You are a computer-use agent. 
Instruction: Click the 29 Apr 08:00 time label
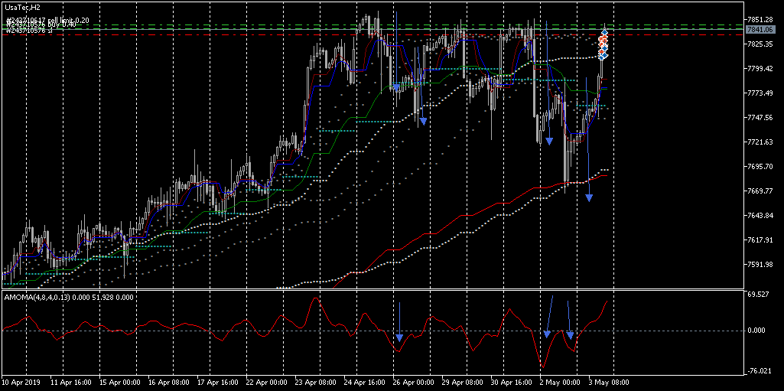click(461, 383)
